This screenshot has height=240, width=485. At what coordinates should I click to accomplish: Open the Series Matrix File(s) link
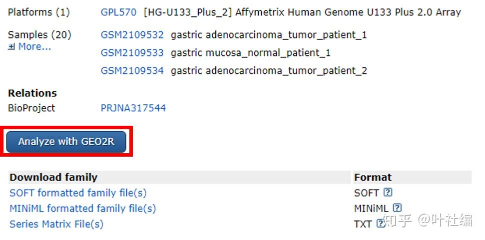[56, 224]
